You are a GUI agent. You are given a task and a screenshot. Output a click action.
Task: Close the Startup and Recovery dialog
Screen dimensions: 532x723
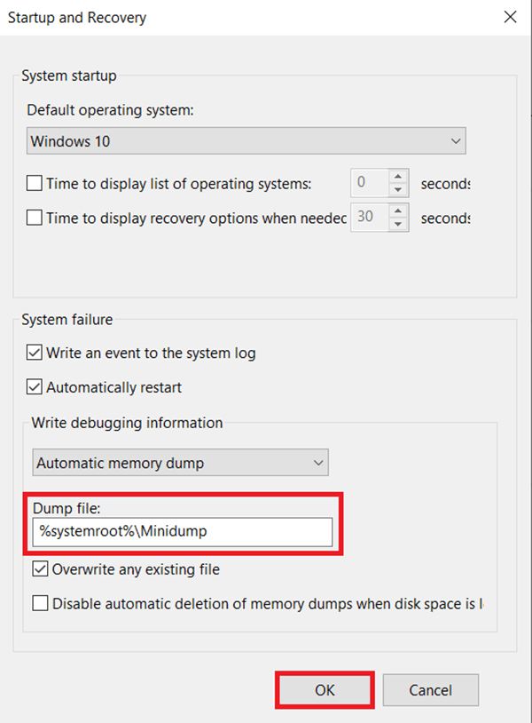click(x=509, y=17)
